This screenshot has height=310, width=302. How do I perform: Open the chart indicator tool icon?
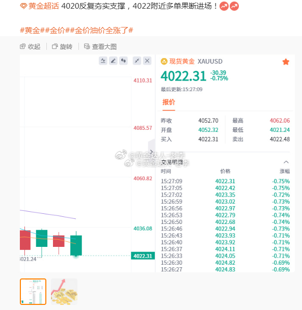pyautogui.click(x=103, y=61)
